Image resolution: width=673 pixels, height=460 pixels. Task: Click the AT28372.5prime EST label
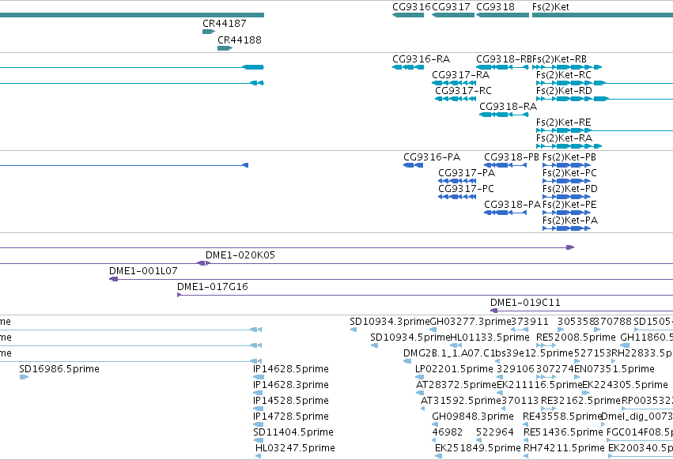click(x=456, y=385)
